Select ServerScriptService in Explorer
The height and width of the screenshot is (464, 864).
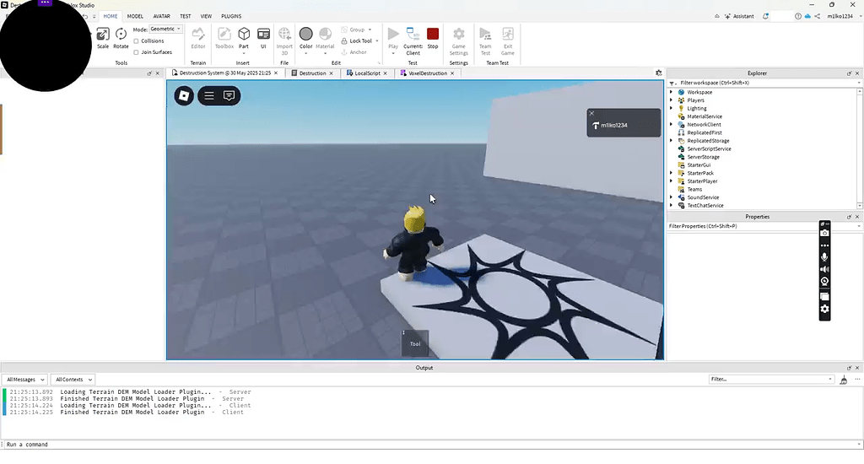[709, 148]
